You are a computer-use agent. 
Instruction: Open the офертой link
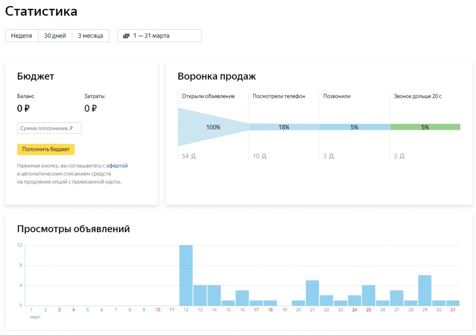coord(117,166)
